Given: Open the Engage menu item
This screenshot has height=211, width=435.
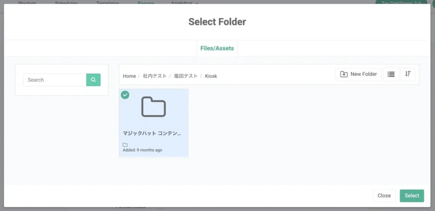Looking at the screenshot, I should point(146,3).
